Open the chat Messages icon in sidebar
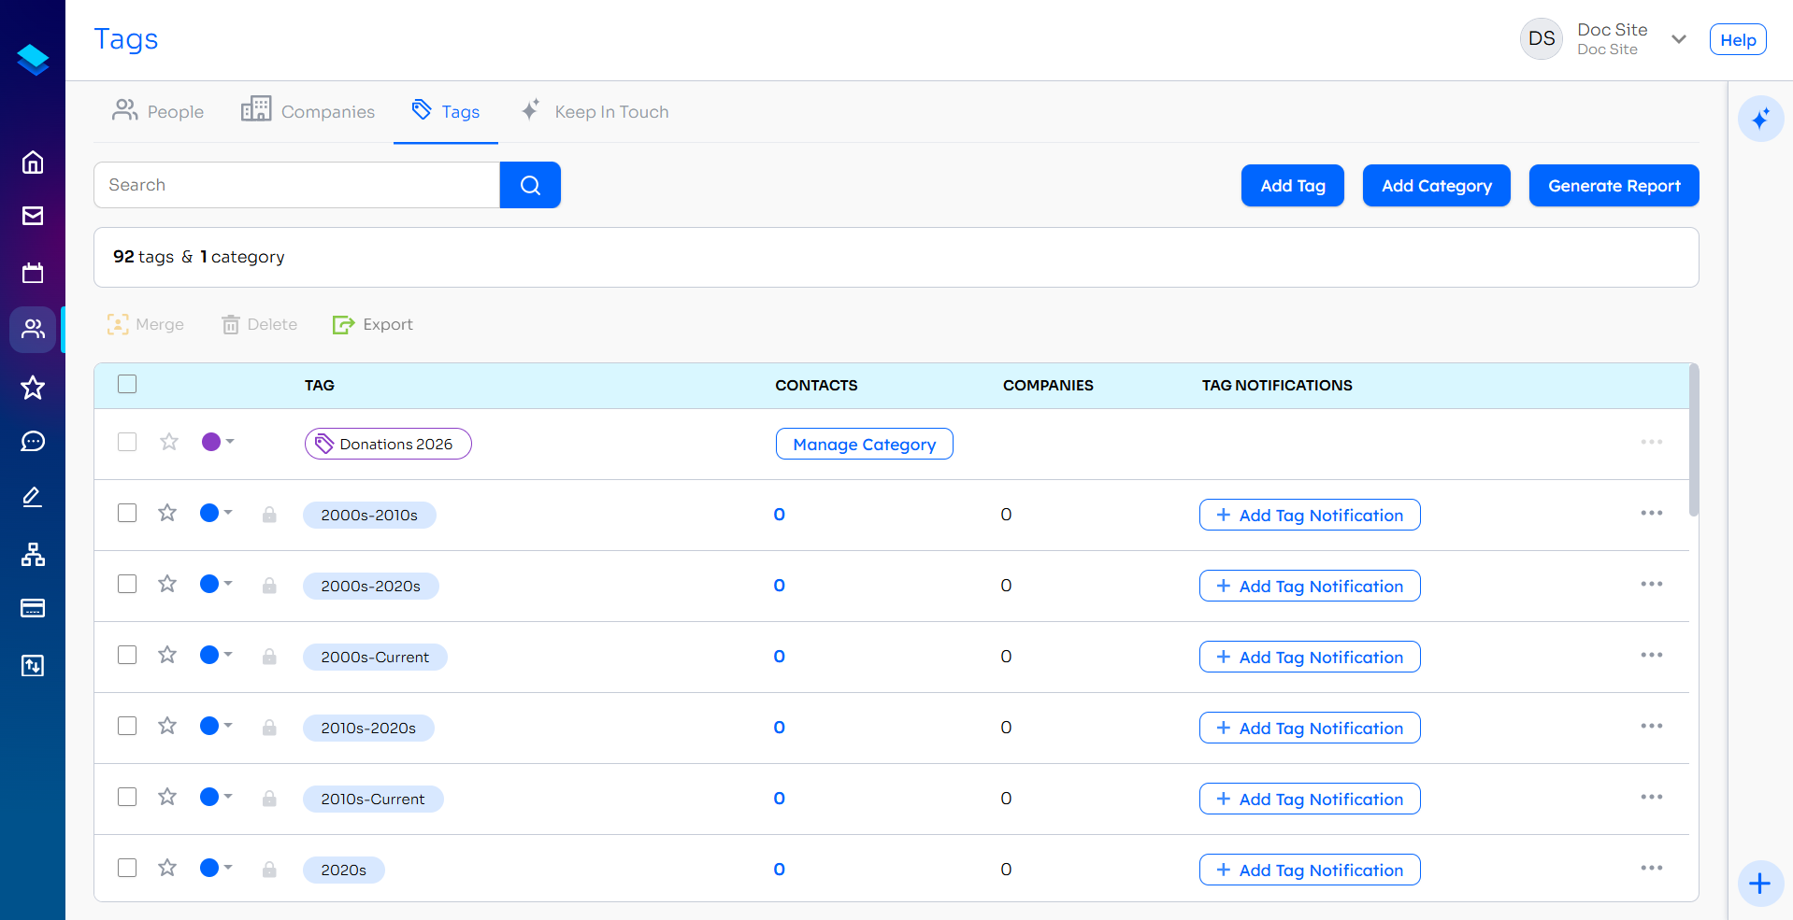Viewport: 1793px width, 920px height. pyautogui.click(x=33, y=441)
